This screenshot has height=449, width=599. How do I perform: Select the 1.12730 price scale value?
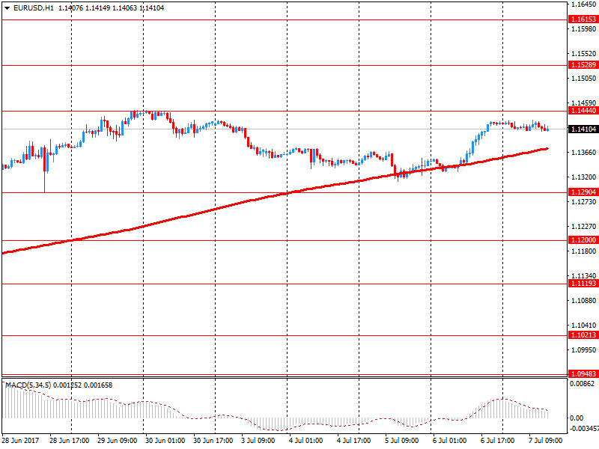(584, 201)
